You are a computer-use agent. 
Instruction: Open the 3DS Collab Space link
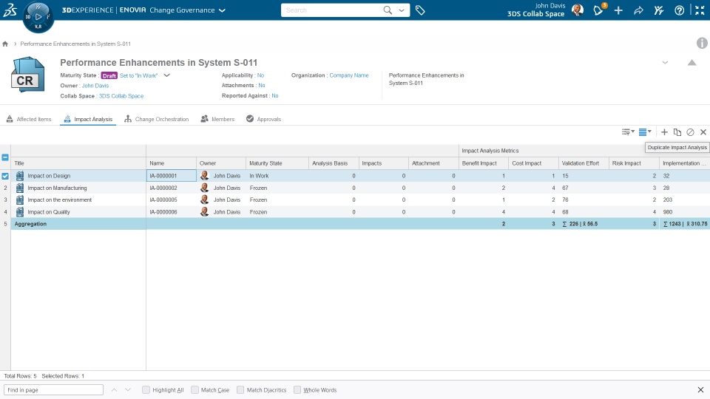click(x=121, y=96)
